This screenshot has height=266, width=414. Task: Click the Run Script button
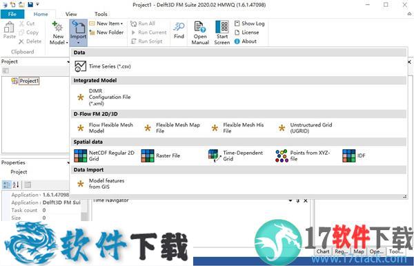(147, 41)
